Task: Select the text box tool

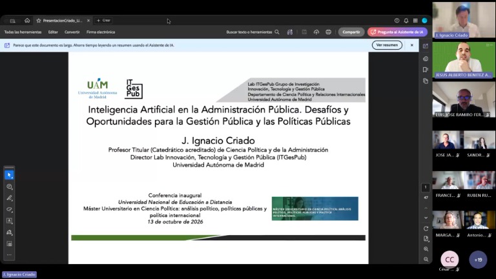Action: [9, 221]
